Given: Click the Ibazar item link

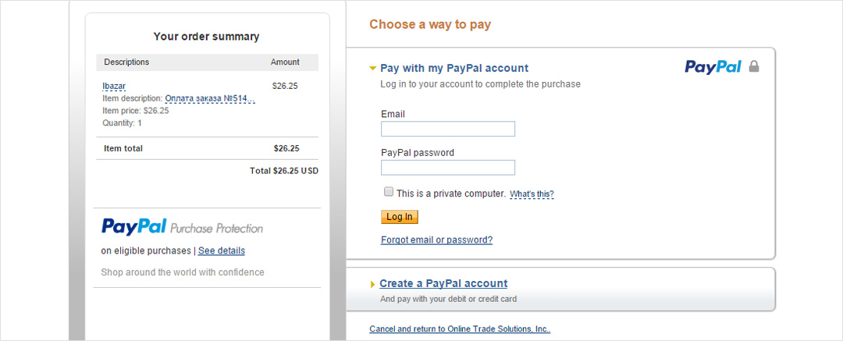Looking at the screenshot, I should (113, 86).
